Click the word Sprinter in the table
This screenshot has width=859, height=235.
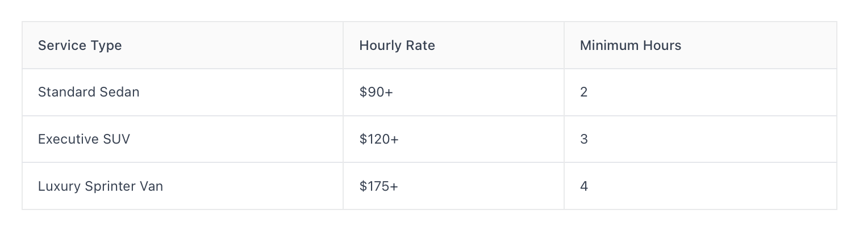pyautogui.click(x=110, y=186)
